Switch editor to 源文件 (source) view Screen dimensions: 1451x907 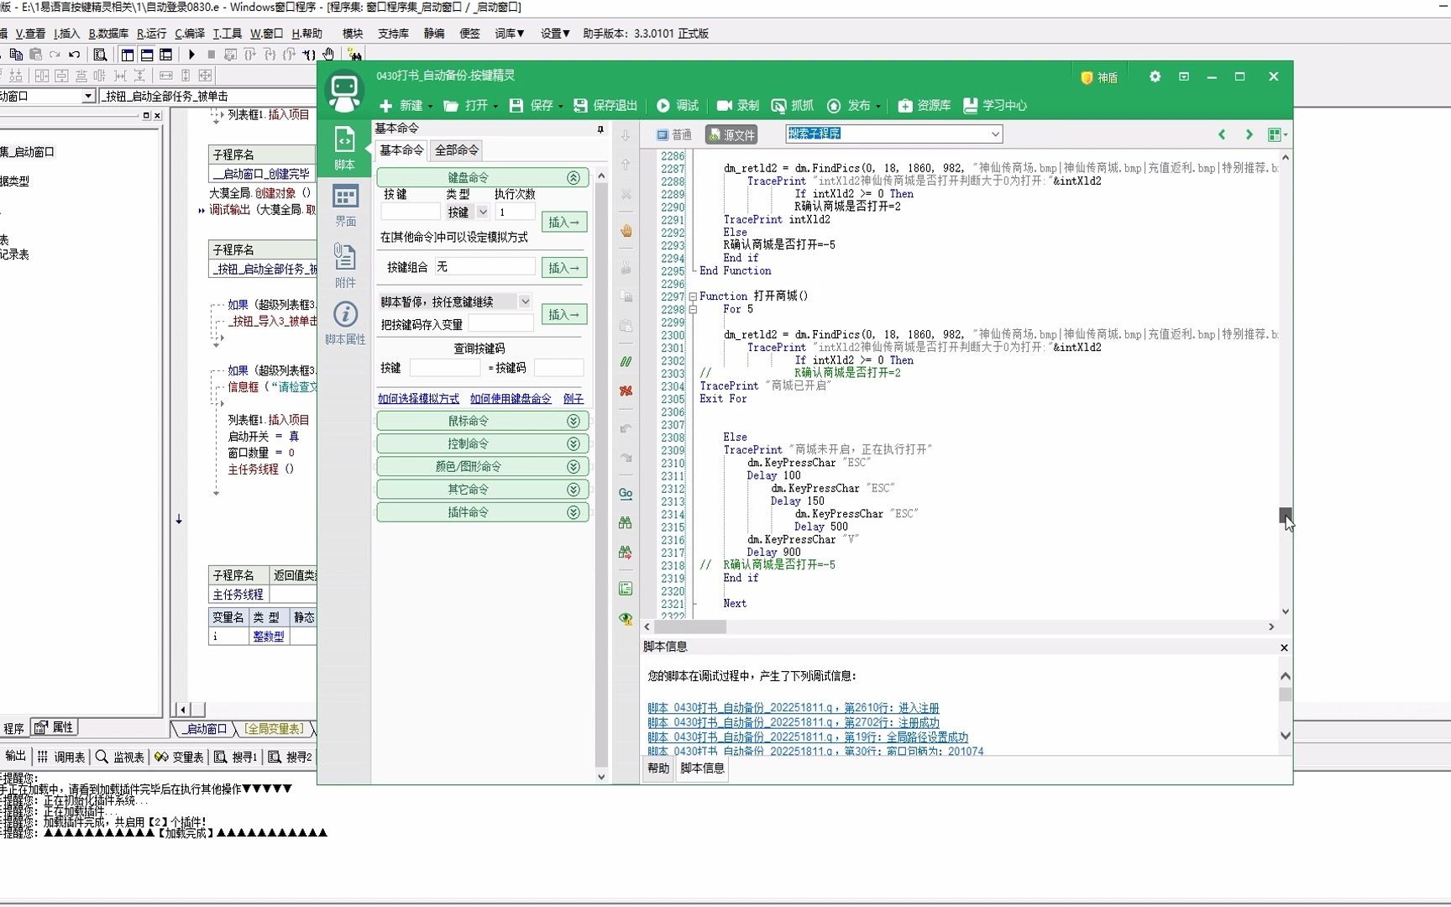(731, 134)
